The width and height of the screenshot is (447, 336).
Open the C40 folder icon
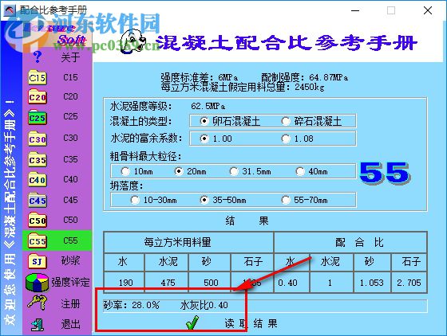[x=38, y=179]
